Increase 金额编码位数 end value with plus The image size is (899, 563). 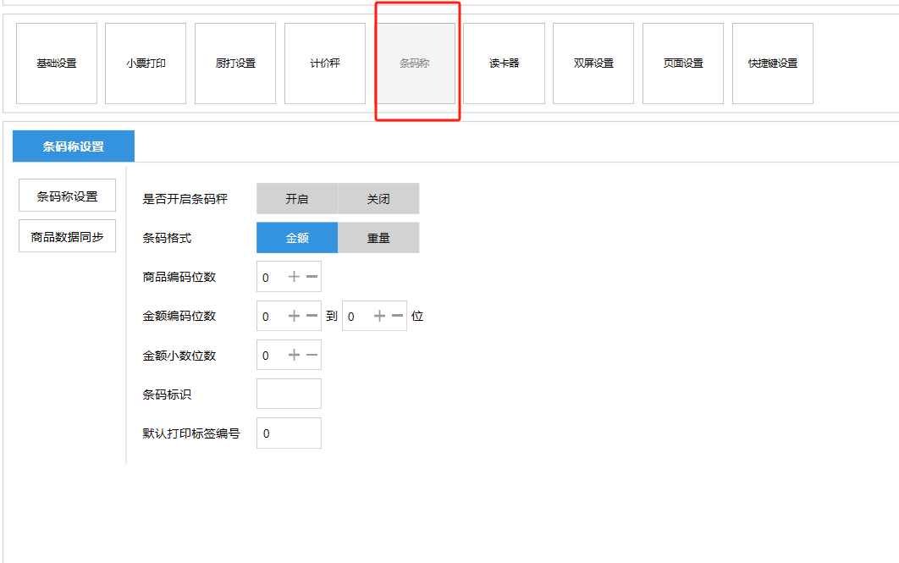click(x=379, y=316)
